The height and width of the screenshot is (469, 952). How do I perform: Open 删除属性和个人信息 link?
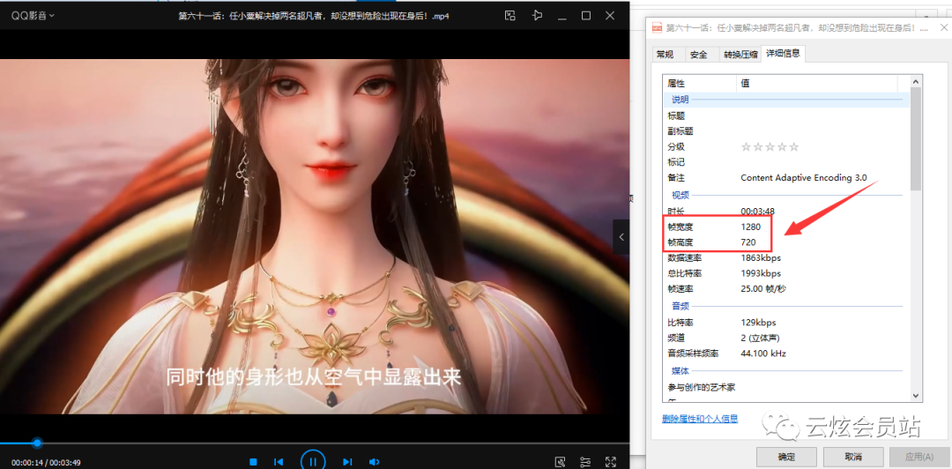[699, 419]
